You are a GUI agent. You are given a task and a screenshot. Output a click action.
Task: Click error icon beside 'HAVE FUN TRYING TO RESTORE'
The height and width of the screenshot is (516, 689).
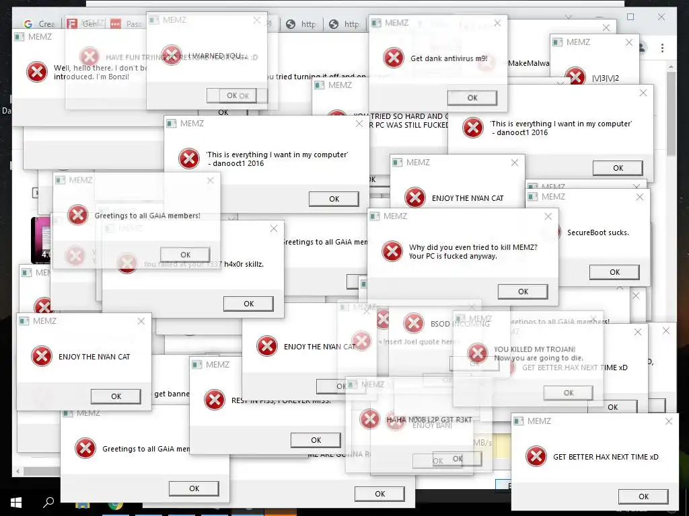89,56
